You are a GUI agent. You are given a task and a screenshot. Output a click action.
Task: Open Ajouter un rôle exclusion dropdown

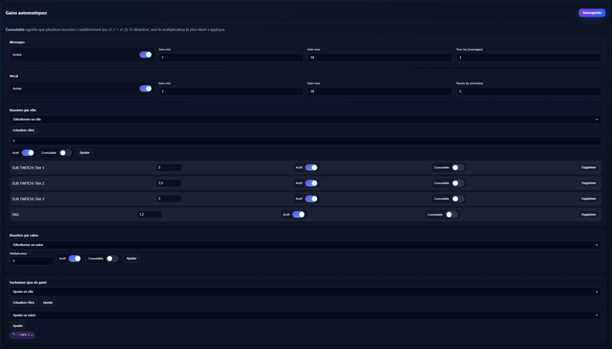[305, 292]
